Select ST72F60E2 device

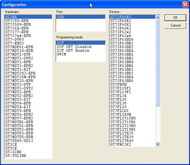(x=132, y=21)
